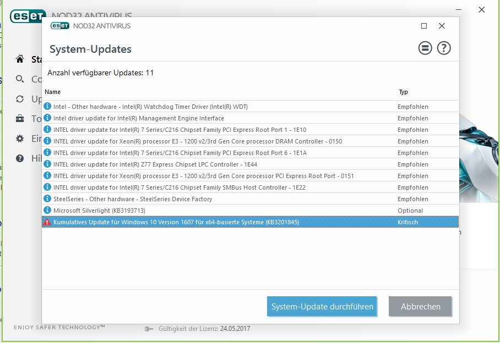The height and width of the screenshot is (343, 500).
Task: Maximize the System-Updates dialog
Action: coord(424,26)
